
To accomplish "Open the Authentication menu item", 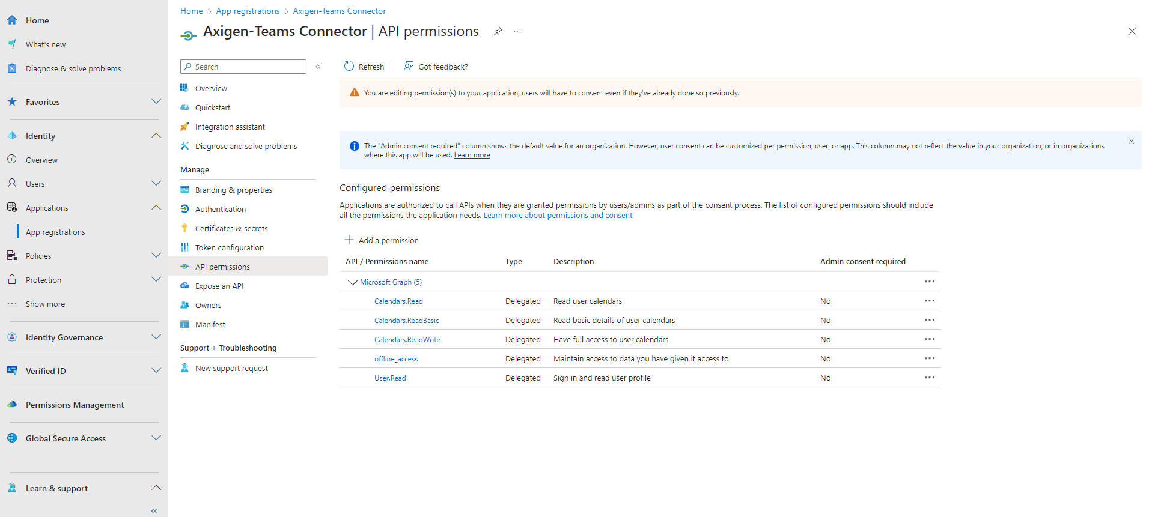I will point(220,209).
